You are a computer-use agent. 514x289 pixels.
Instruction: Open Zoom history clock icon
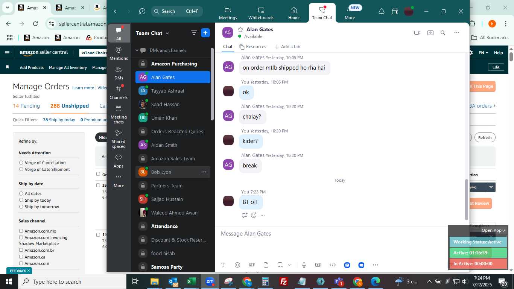142,11
